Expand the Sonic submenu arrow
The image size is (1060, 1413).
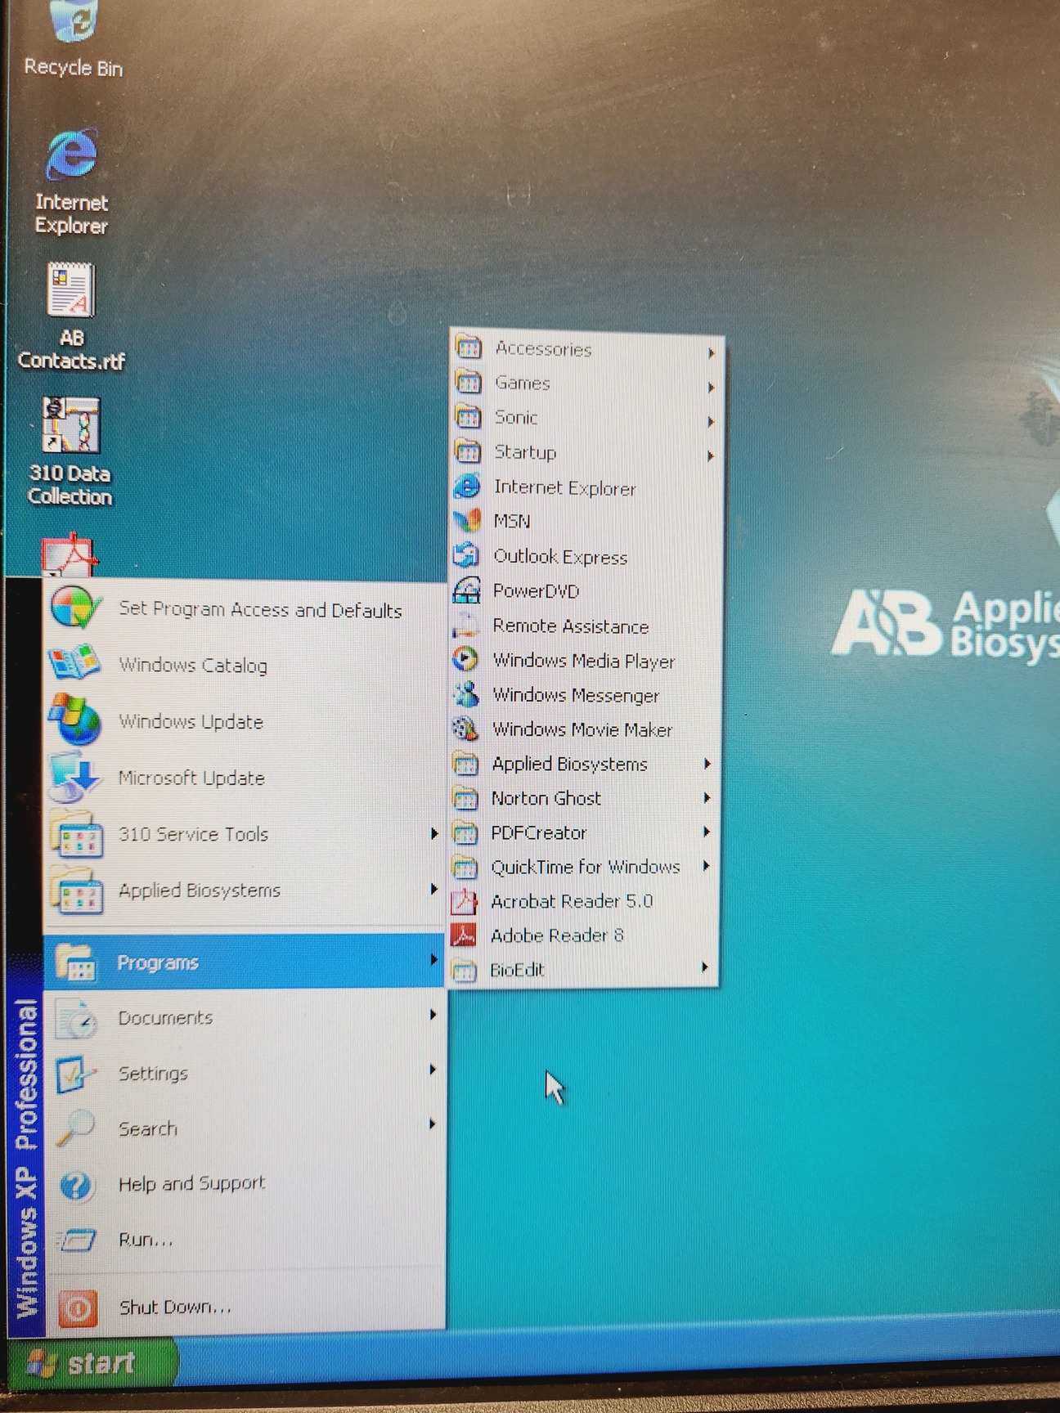[x=711, y=422]
